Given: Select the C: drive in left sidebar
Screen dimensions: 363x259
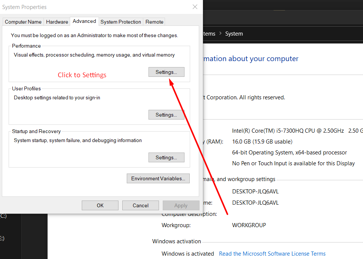Looking at the screenshot, I should click(x=3, y=216).
